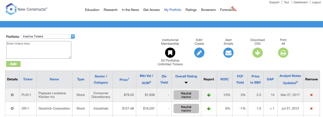The width and height of the screenshot is (323, 117).
Task: Click the Edit/Create pencil icon
Action: point(199,53)
